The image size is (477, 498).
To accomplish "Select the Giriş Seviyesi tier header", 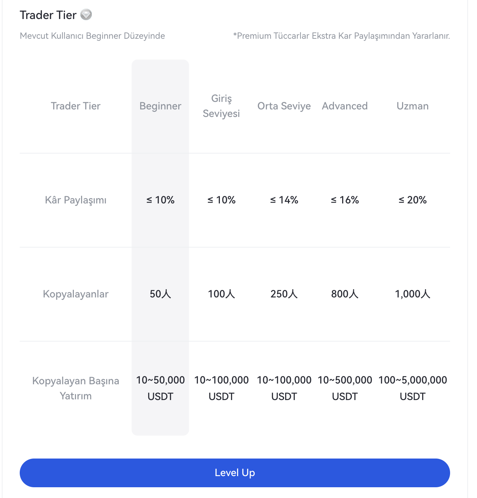I will click(x=221, y=106).
